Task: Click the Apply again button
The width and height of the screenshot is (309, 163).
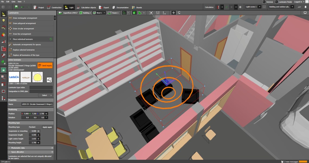Action: point(47,127)
